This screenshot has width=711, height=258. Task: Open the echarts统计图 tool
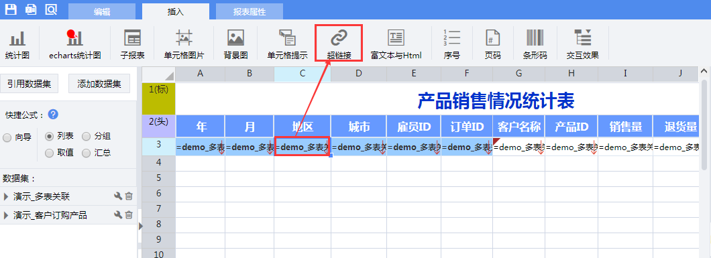[x=75, y=44]
